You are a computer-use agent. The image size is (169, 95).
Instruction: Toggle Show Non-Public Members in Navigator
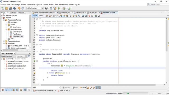point(13,90)
